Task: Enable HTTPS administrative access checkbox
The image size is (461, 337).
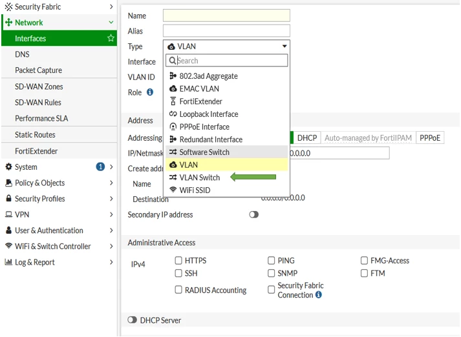Action: point(178,260)
